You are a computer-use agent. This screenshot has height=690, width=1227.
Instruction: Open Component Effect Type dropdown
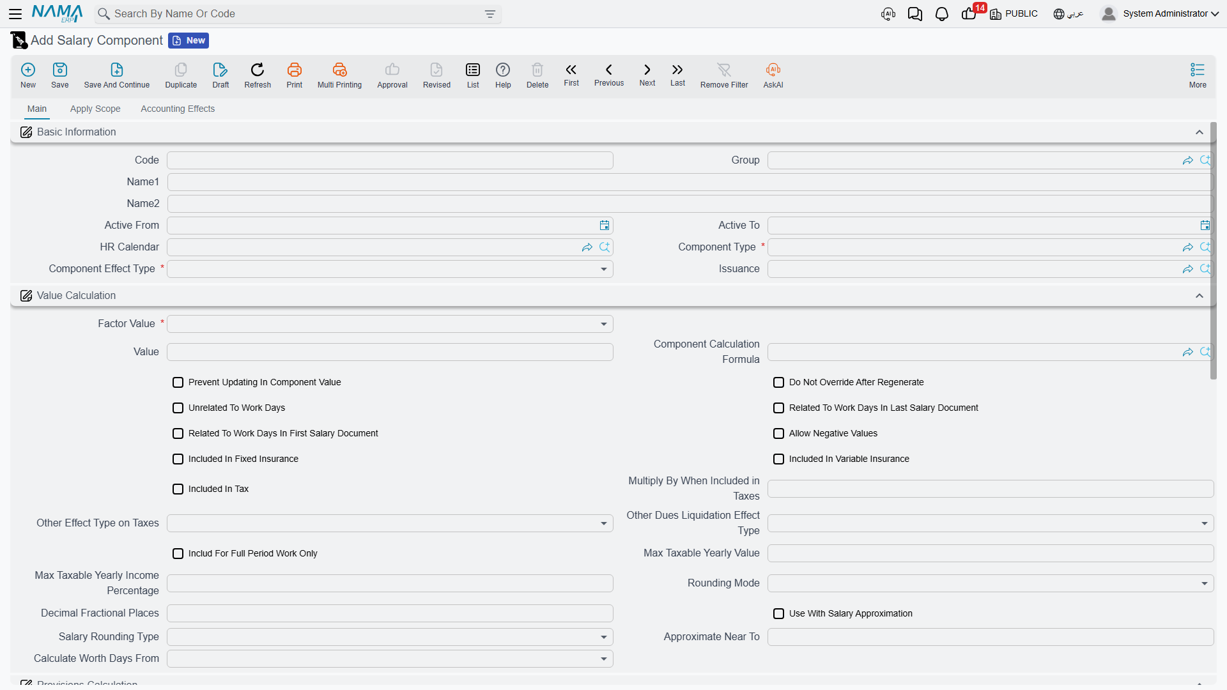(x=390, y=269)
